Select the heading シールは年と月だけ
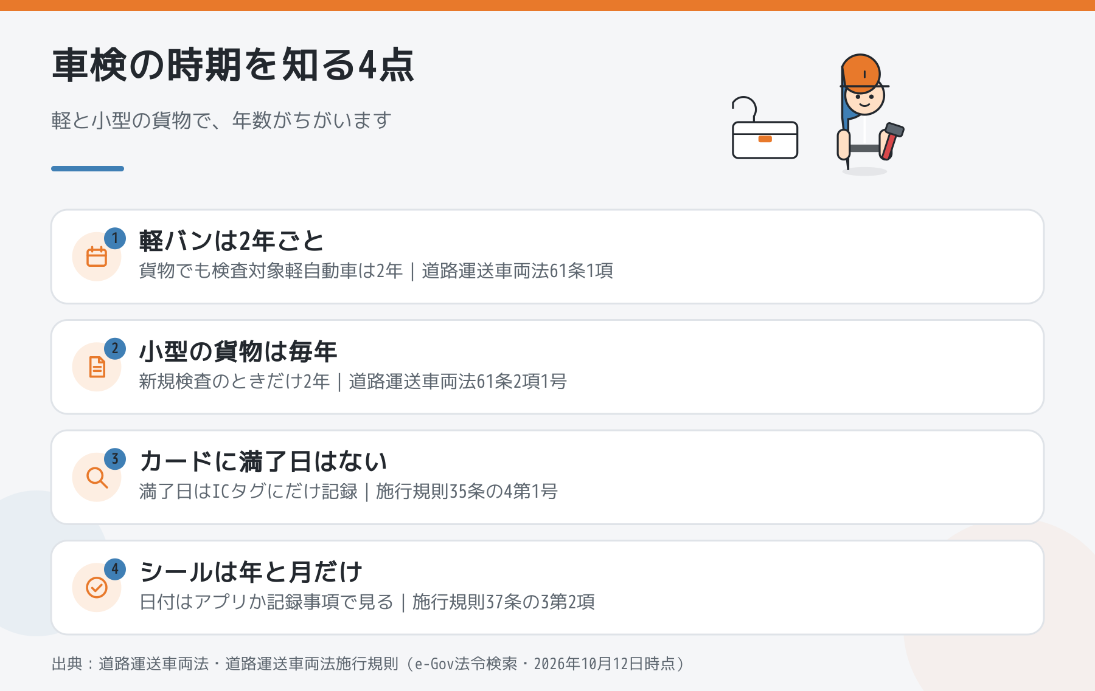Image resolution: width=1095 pixels, height=691 pixels. (x=251, y=572)
